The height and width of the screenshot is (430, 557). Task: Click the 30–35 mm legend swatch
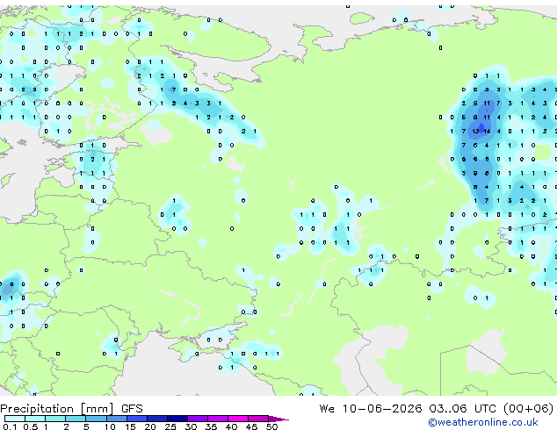point(198,419)
